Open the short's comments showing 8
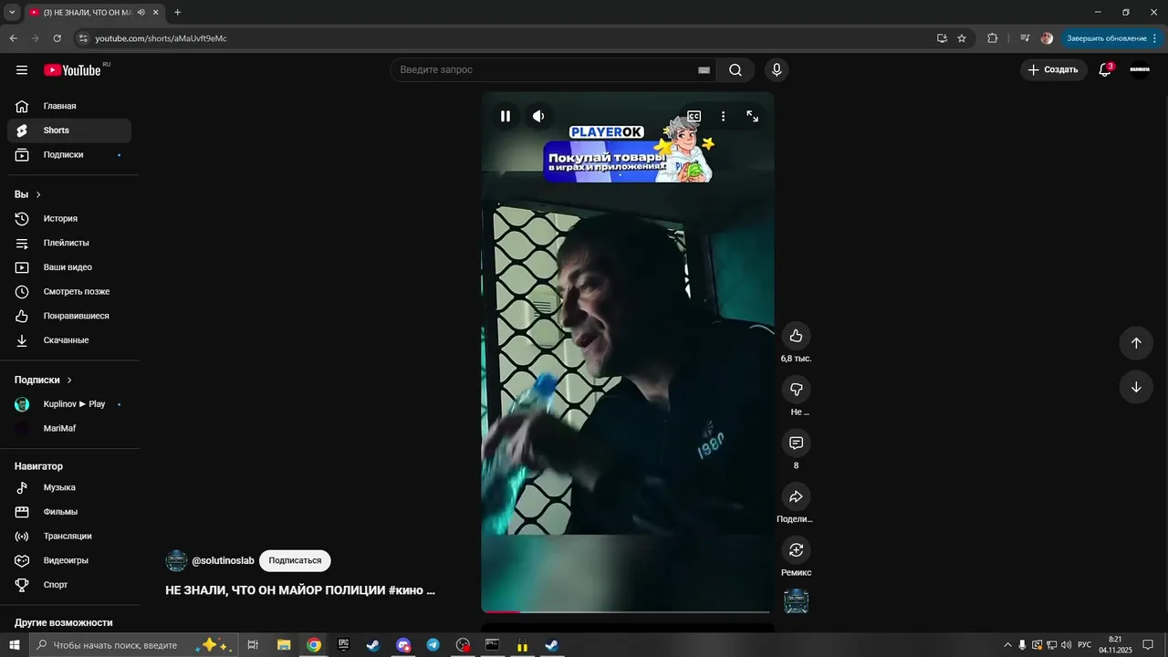This screenshot has width=1168, height=657. coord(796,443)
